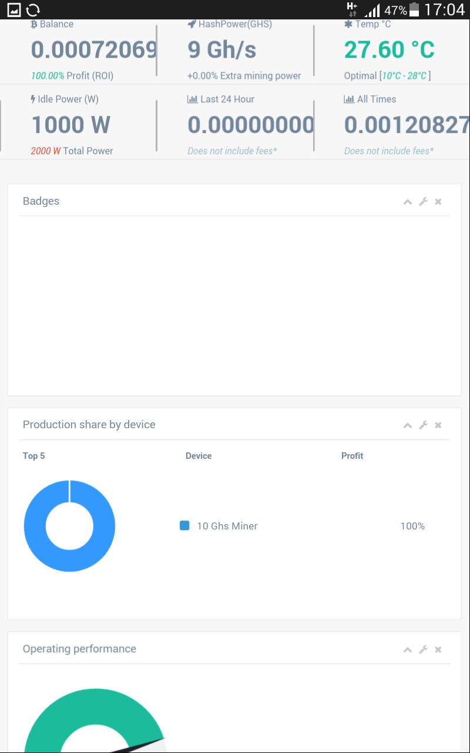
Task: Tap the rocket icon beside HashPower
Action: point(192,25)
